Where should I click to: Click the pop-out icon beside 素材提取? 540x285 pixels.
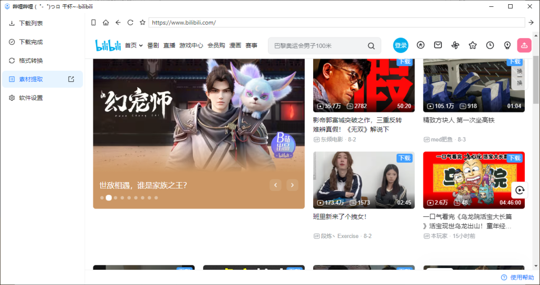(x=71, y=79)
